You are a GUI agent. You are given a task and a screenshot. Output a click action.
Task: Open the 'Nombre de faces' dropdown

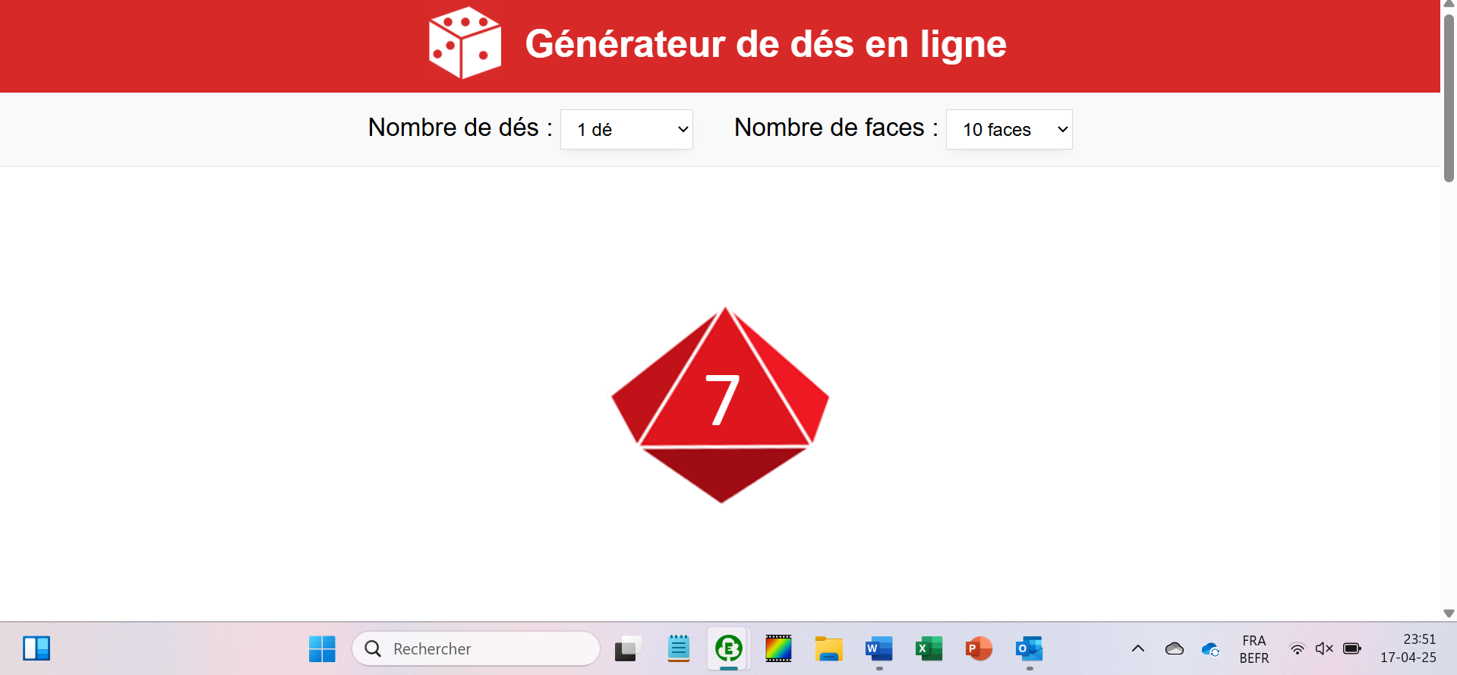point(1009,129)
